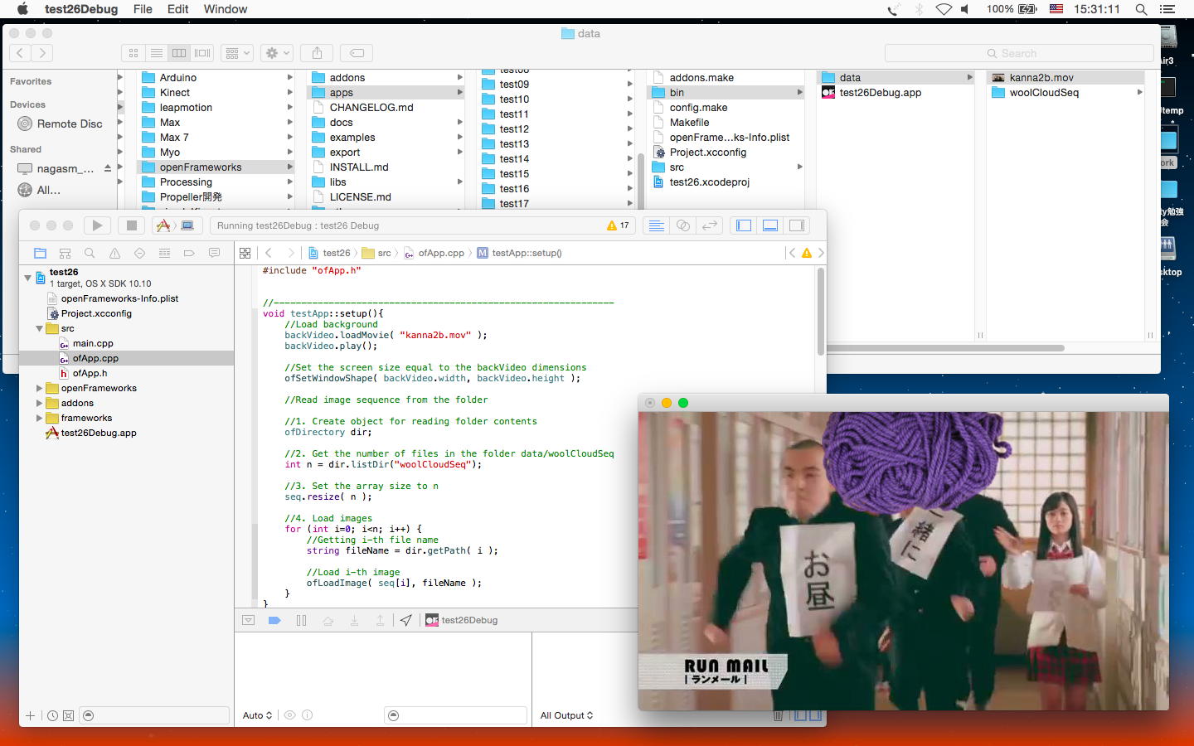Toggle breakpoints activation in debug bar
Viewport: 1194px width, 746px height.
click(x=274, y=620)
